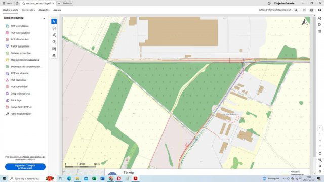The image size is (324, 182).
Task: Select the add comment tool in quick toolbar
Action: 54,28
